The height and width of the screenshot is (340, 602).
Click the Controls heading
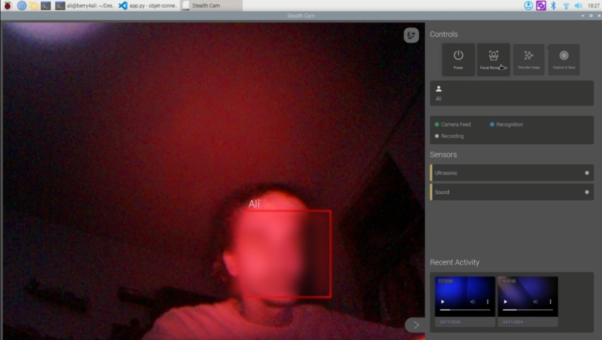[443, 34]
